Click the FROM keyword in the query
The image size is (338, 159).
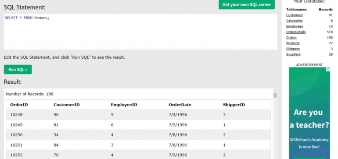(x=28, y=18)
